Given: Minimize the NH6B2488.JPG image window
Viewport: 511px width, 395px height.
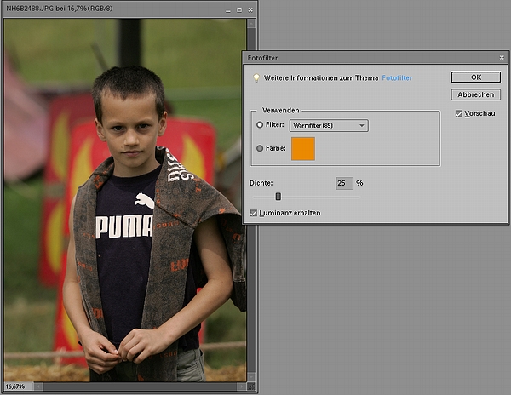Looking at the screenshot, I should (x=228, y=10).
